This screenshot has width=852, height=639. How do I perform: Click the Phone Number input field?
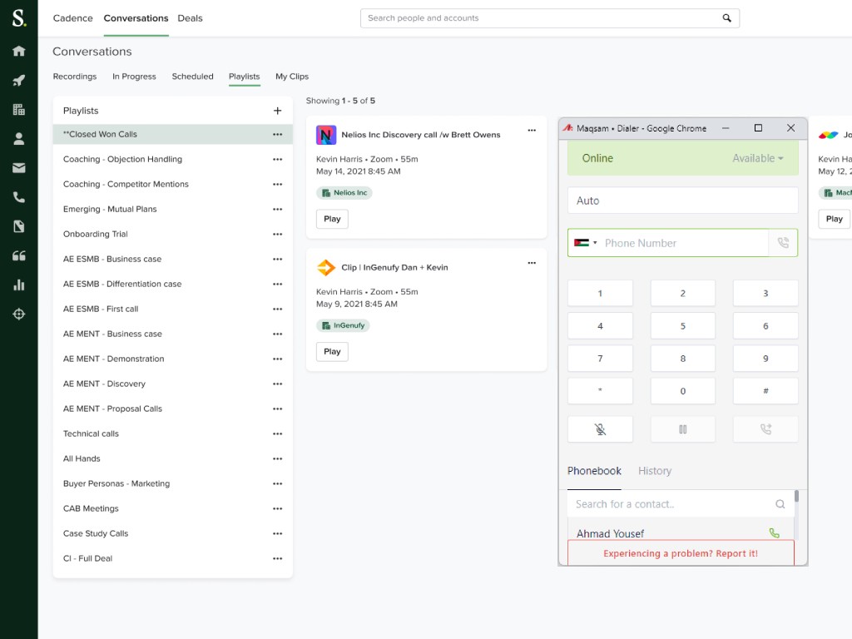click(x=683, y=243)
